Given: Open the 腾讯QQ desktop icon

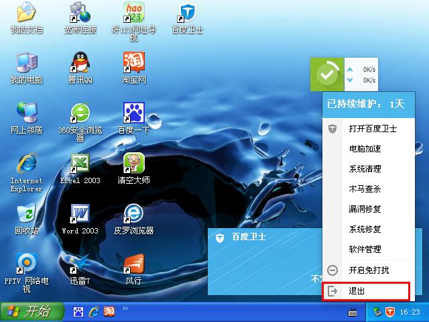Looking at the screenshot, I should [x=80, y=65].
